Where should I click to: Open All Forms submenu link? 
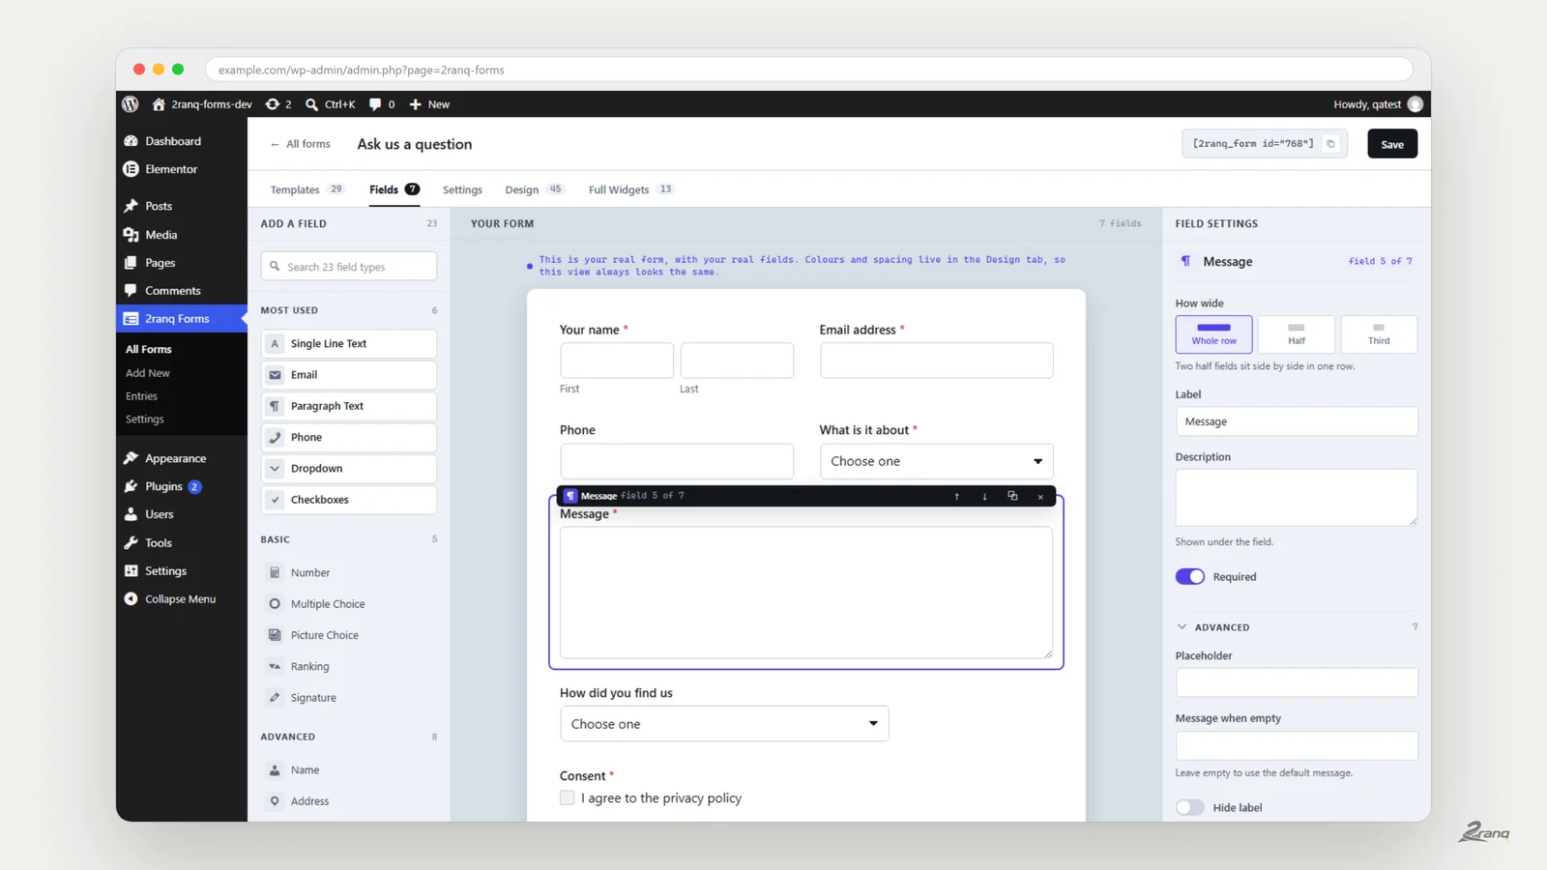click(149, 349)
